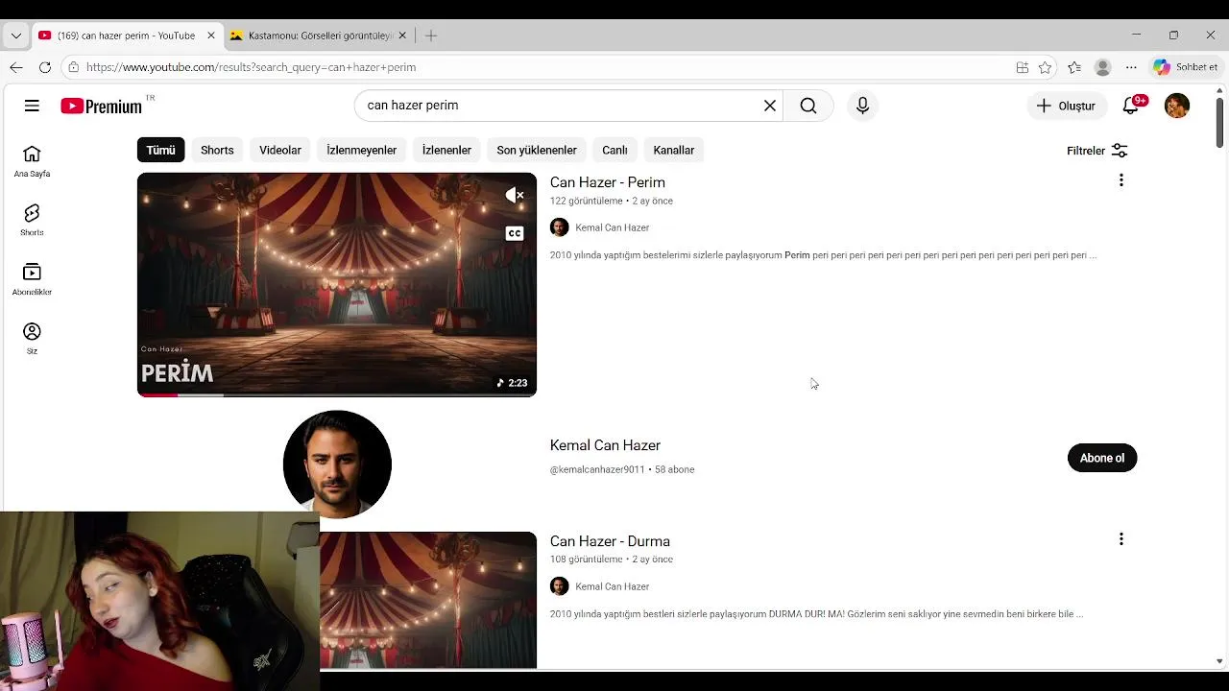Click the @kemalcanhazer9011 handle text
The height and width of the screenshot is (691, 1229).
pos(597,469)
